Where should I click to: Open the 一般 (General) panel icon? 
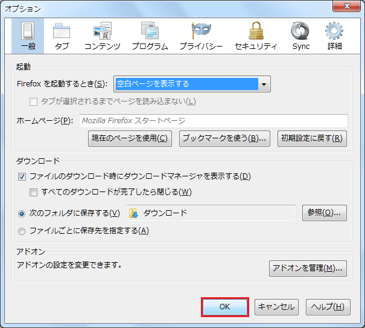click(28, 36)
